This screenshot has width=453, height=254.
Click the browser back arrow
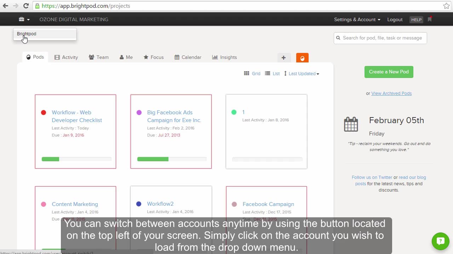pyautogui.click(x=5, y=6)
